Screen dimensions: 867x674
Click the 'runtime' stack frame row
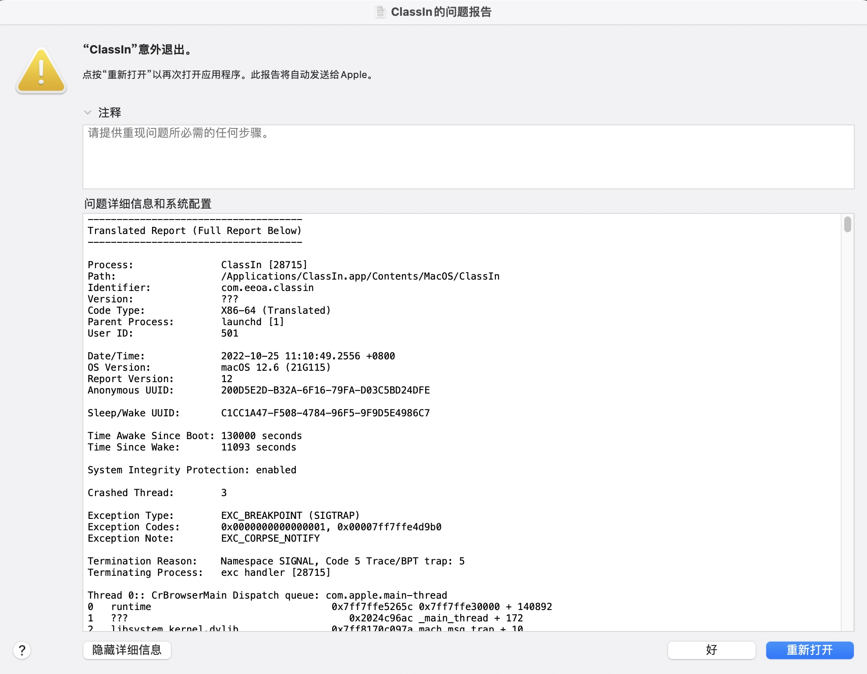[320, 607]
